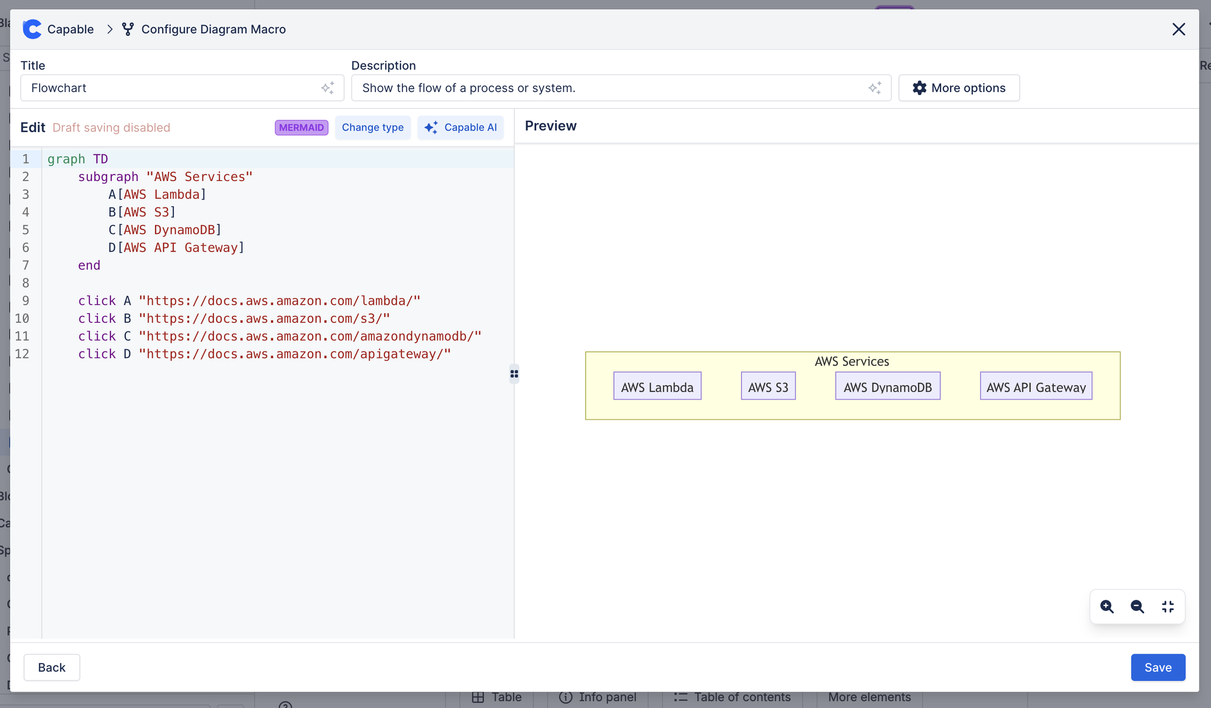The width and height of the screenshot is (1211, 708).
Task: Zoom out the diagram preview
Action: coord(1137,606)
